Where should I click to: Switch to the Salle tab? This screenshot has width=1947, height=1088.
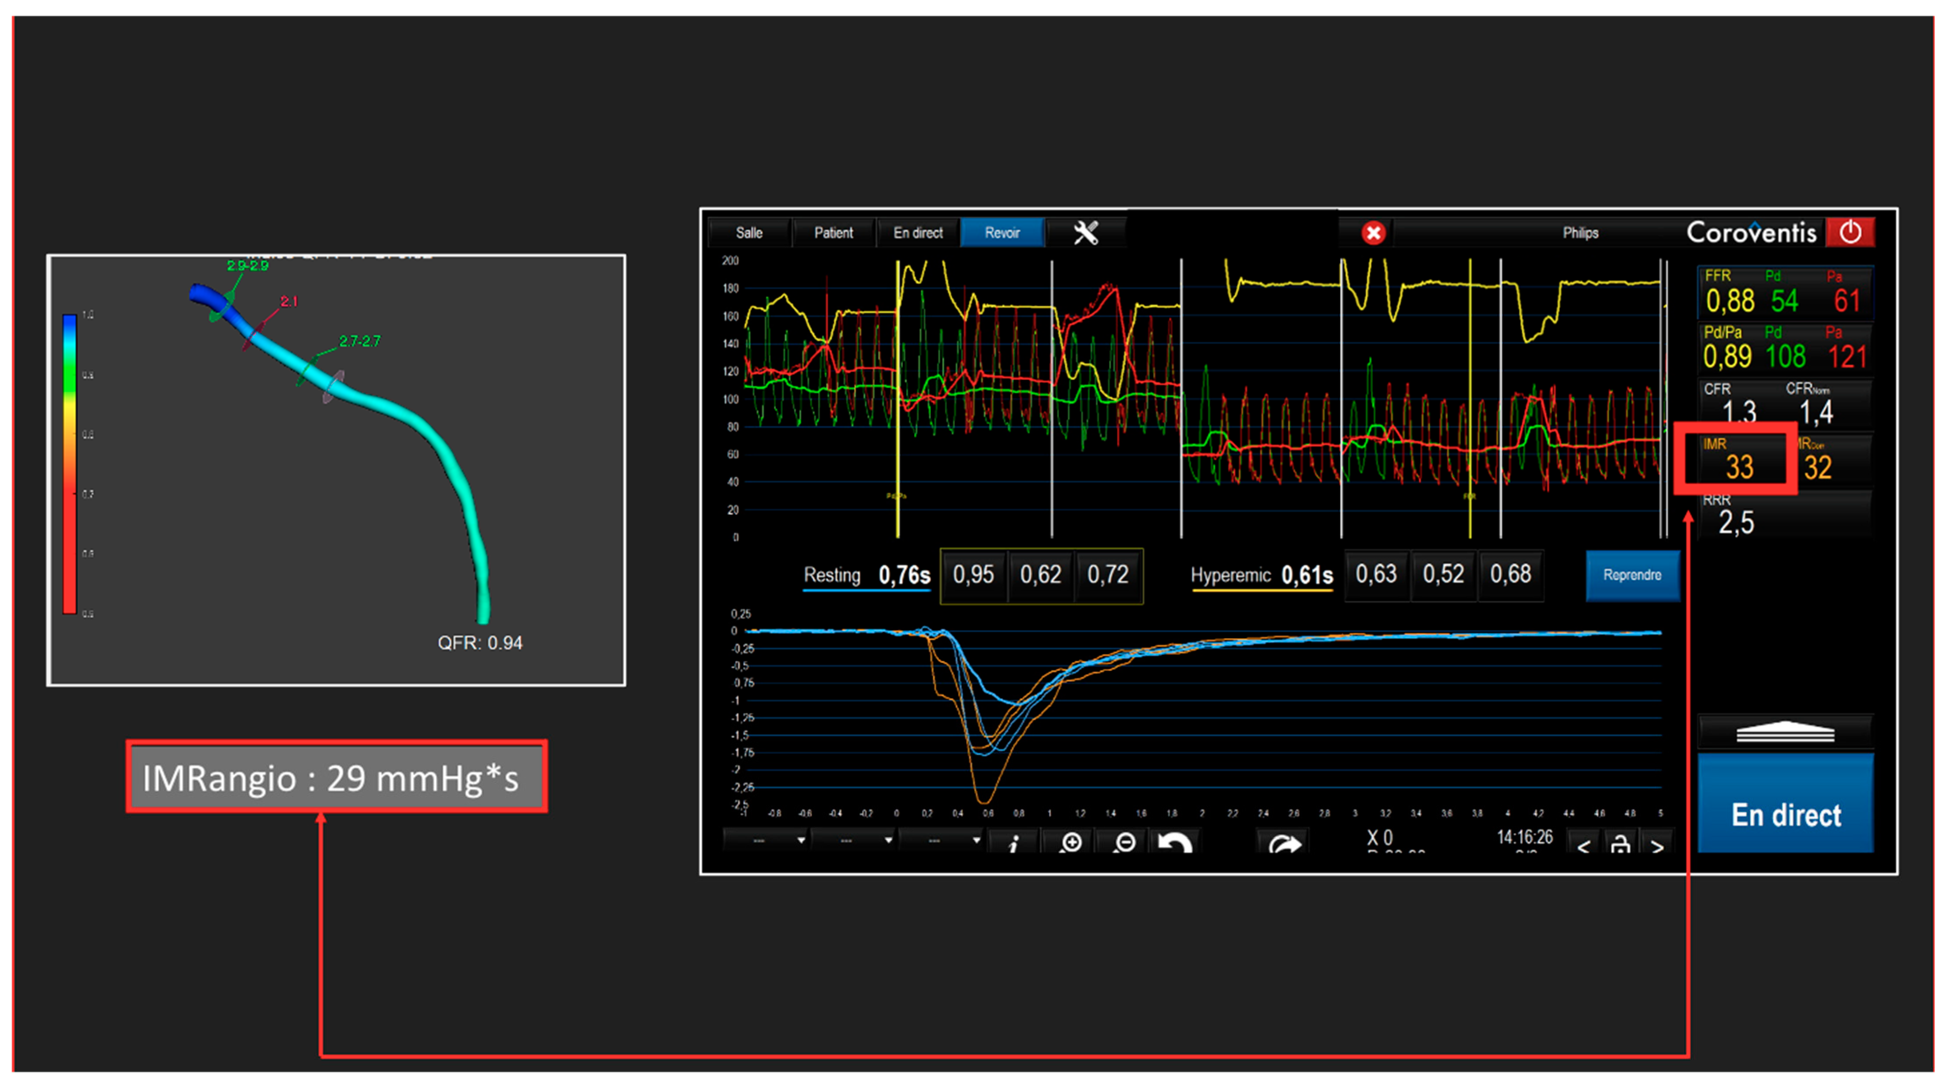tap(749, 233)
